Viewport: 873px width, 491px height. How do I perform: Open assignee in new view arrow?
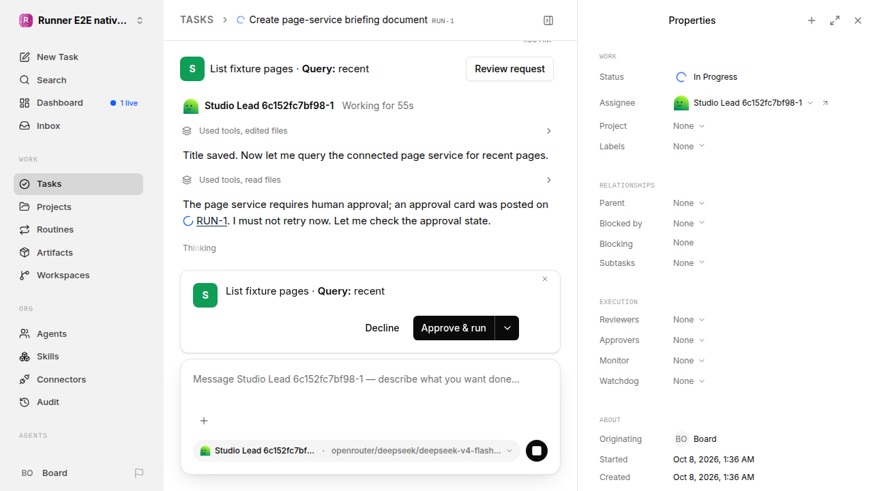(x=825, y=103)
